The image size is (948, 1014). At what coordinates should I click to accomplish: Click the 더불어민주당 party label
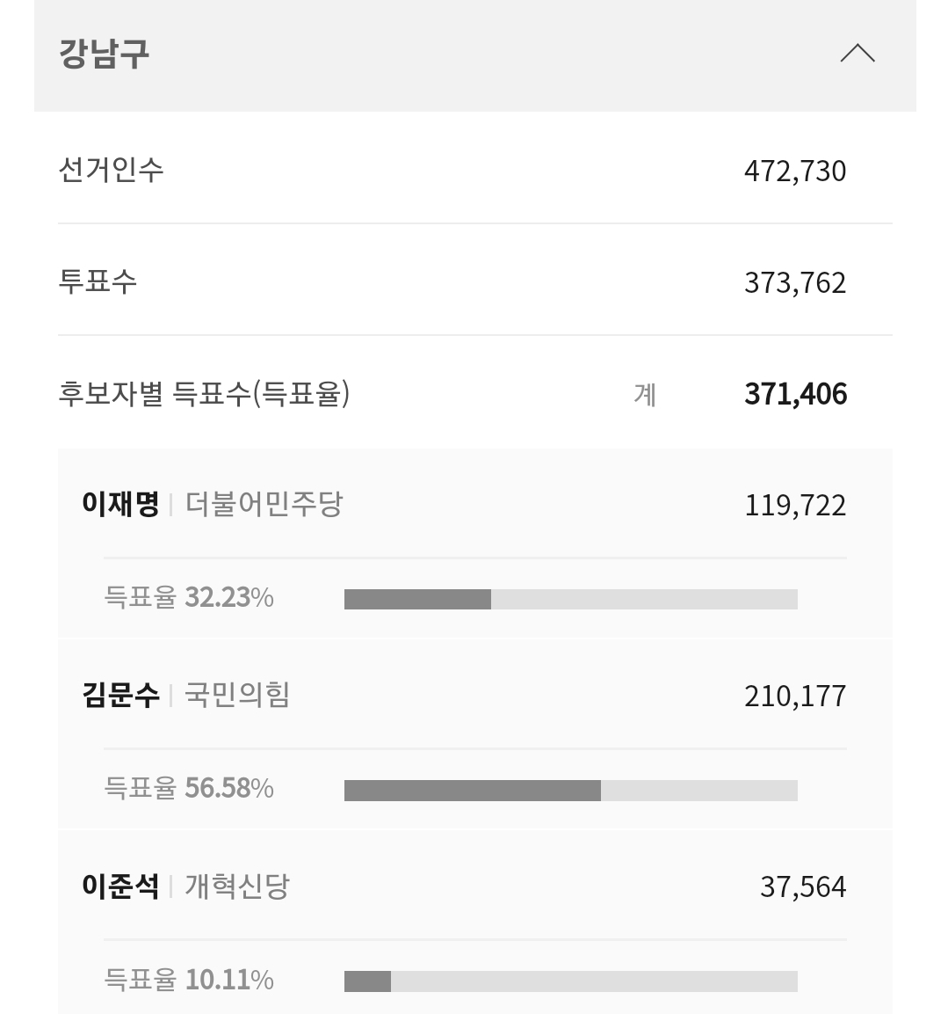point(264,504)
